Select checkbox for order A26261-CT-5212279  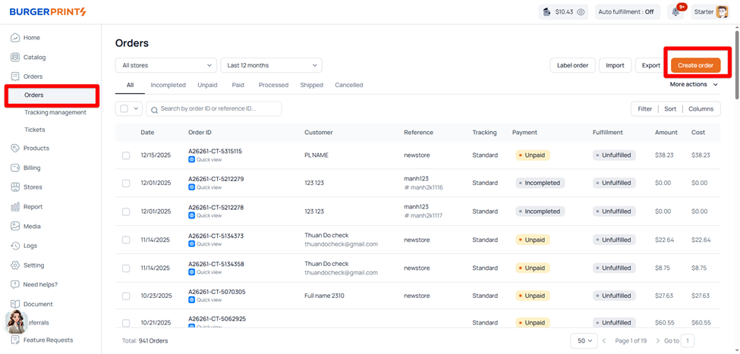[x=126, y=183]
